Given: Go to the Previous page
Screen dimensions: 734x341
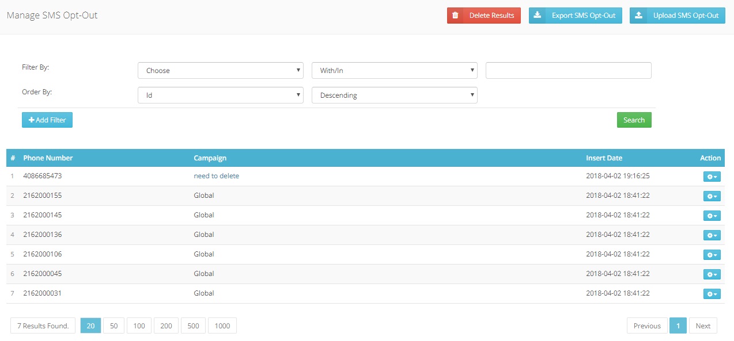Looking at the screenshot, I should 647,326.
